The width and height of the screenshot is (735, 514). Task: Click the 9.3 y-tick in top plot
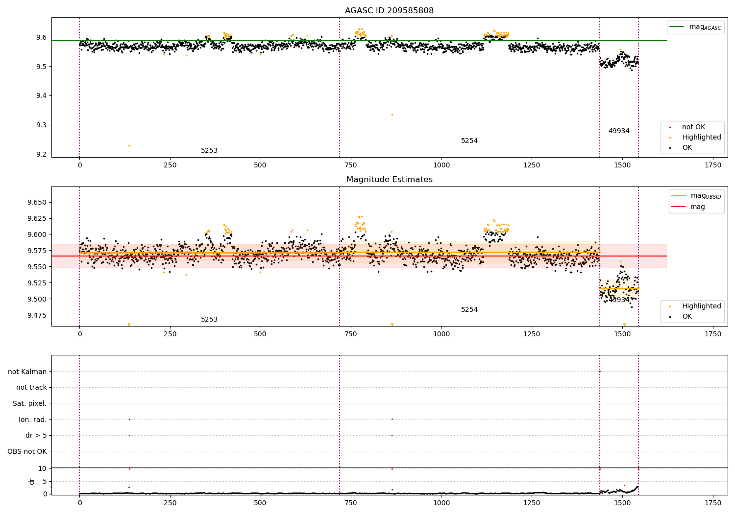42,125
